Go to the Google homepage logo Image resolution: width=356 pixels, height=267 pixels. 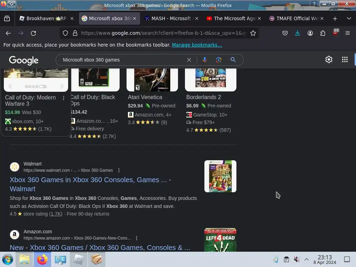(x=24, y=60)
